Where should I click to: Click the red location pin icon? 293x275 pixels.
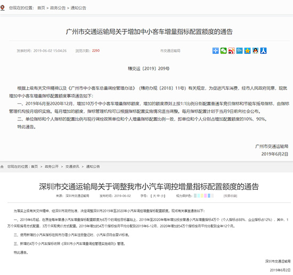[3, 8]
